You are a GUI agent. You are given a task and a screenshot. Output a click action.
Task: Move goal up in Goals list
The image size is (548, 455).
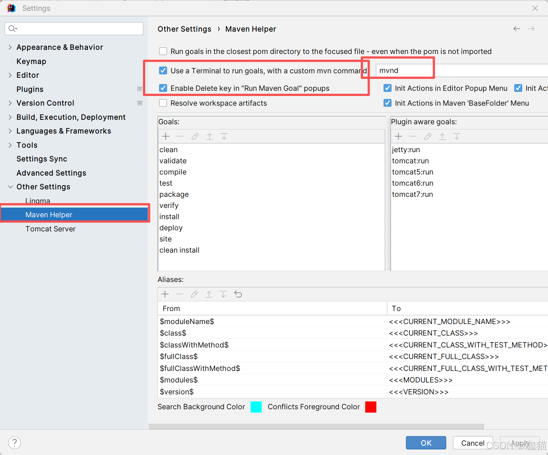tap(210, 137)
